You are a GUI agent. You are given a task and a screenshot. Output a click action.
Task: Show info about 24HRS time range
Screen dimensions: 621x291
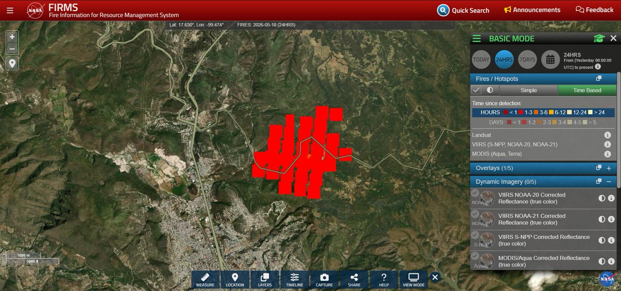[598, 67]
